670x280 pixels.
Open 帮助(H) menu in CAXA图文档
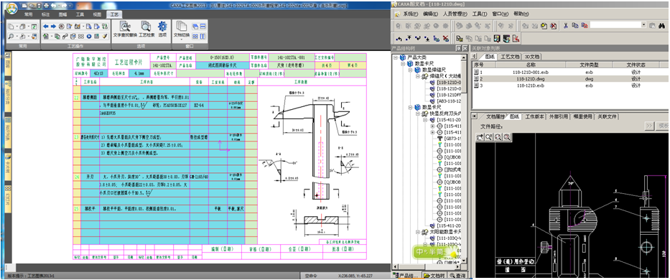click(521, 14)
